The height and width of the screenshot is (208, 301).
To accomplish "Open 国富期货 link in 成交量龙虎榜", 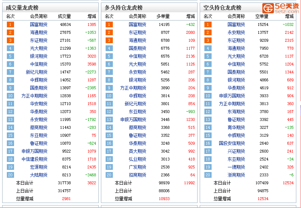I will (x=39, y=24).
